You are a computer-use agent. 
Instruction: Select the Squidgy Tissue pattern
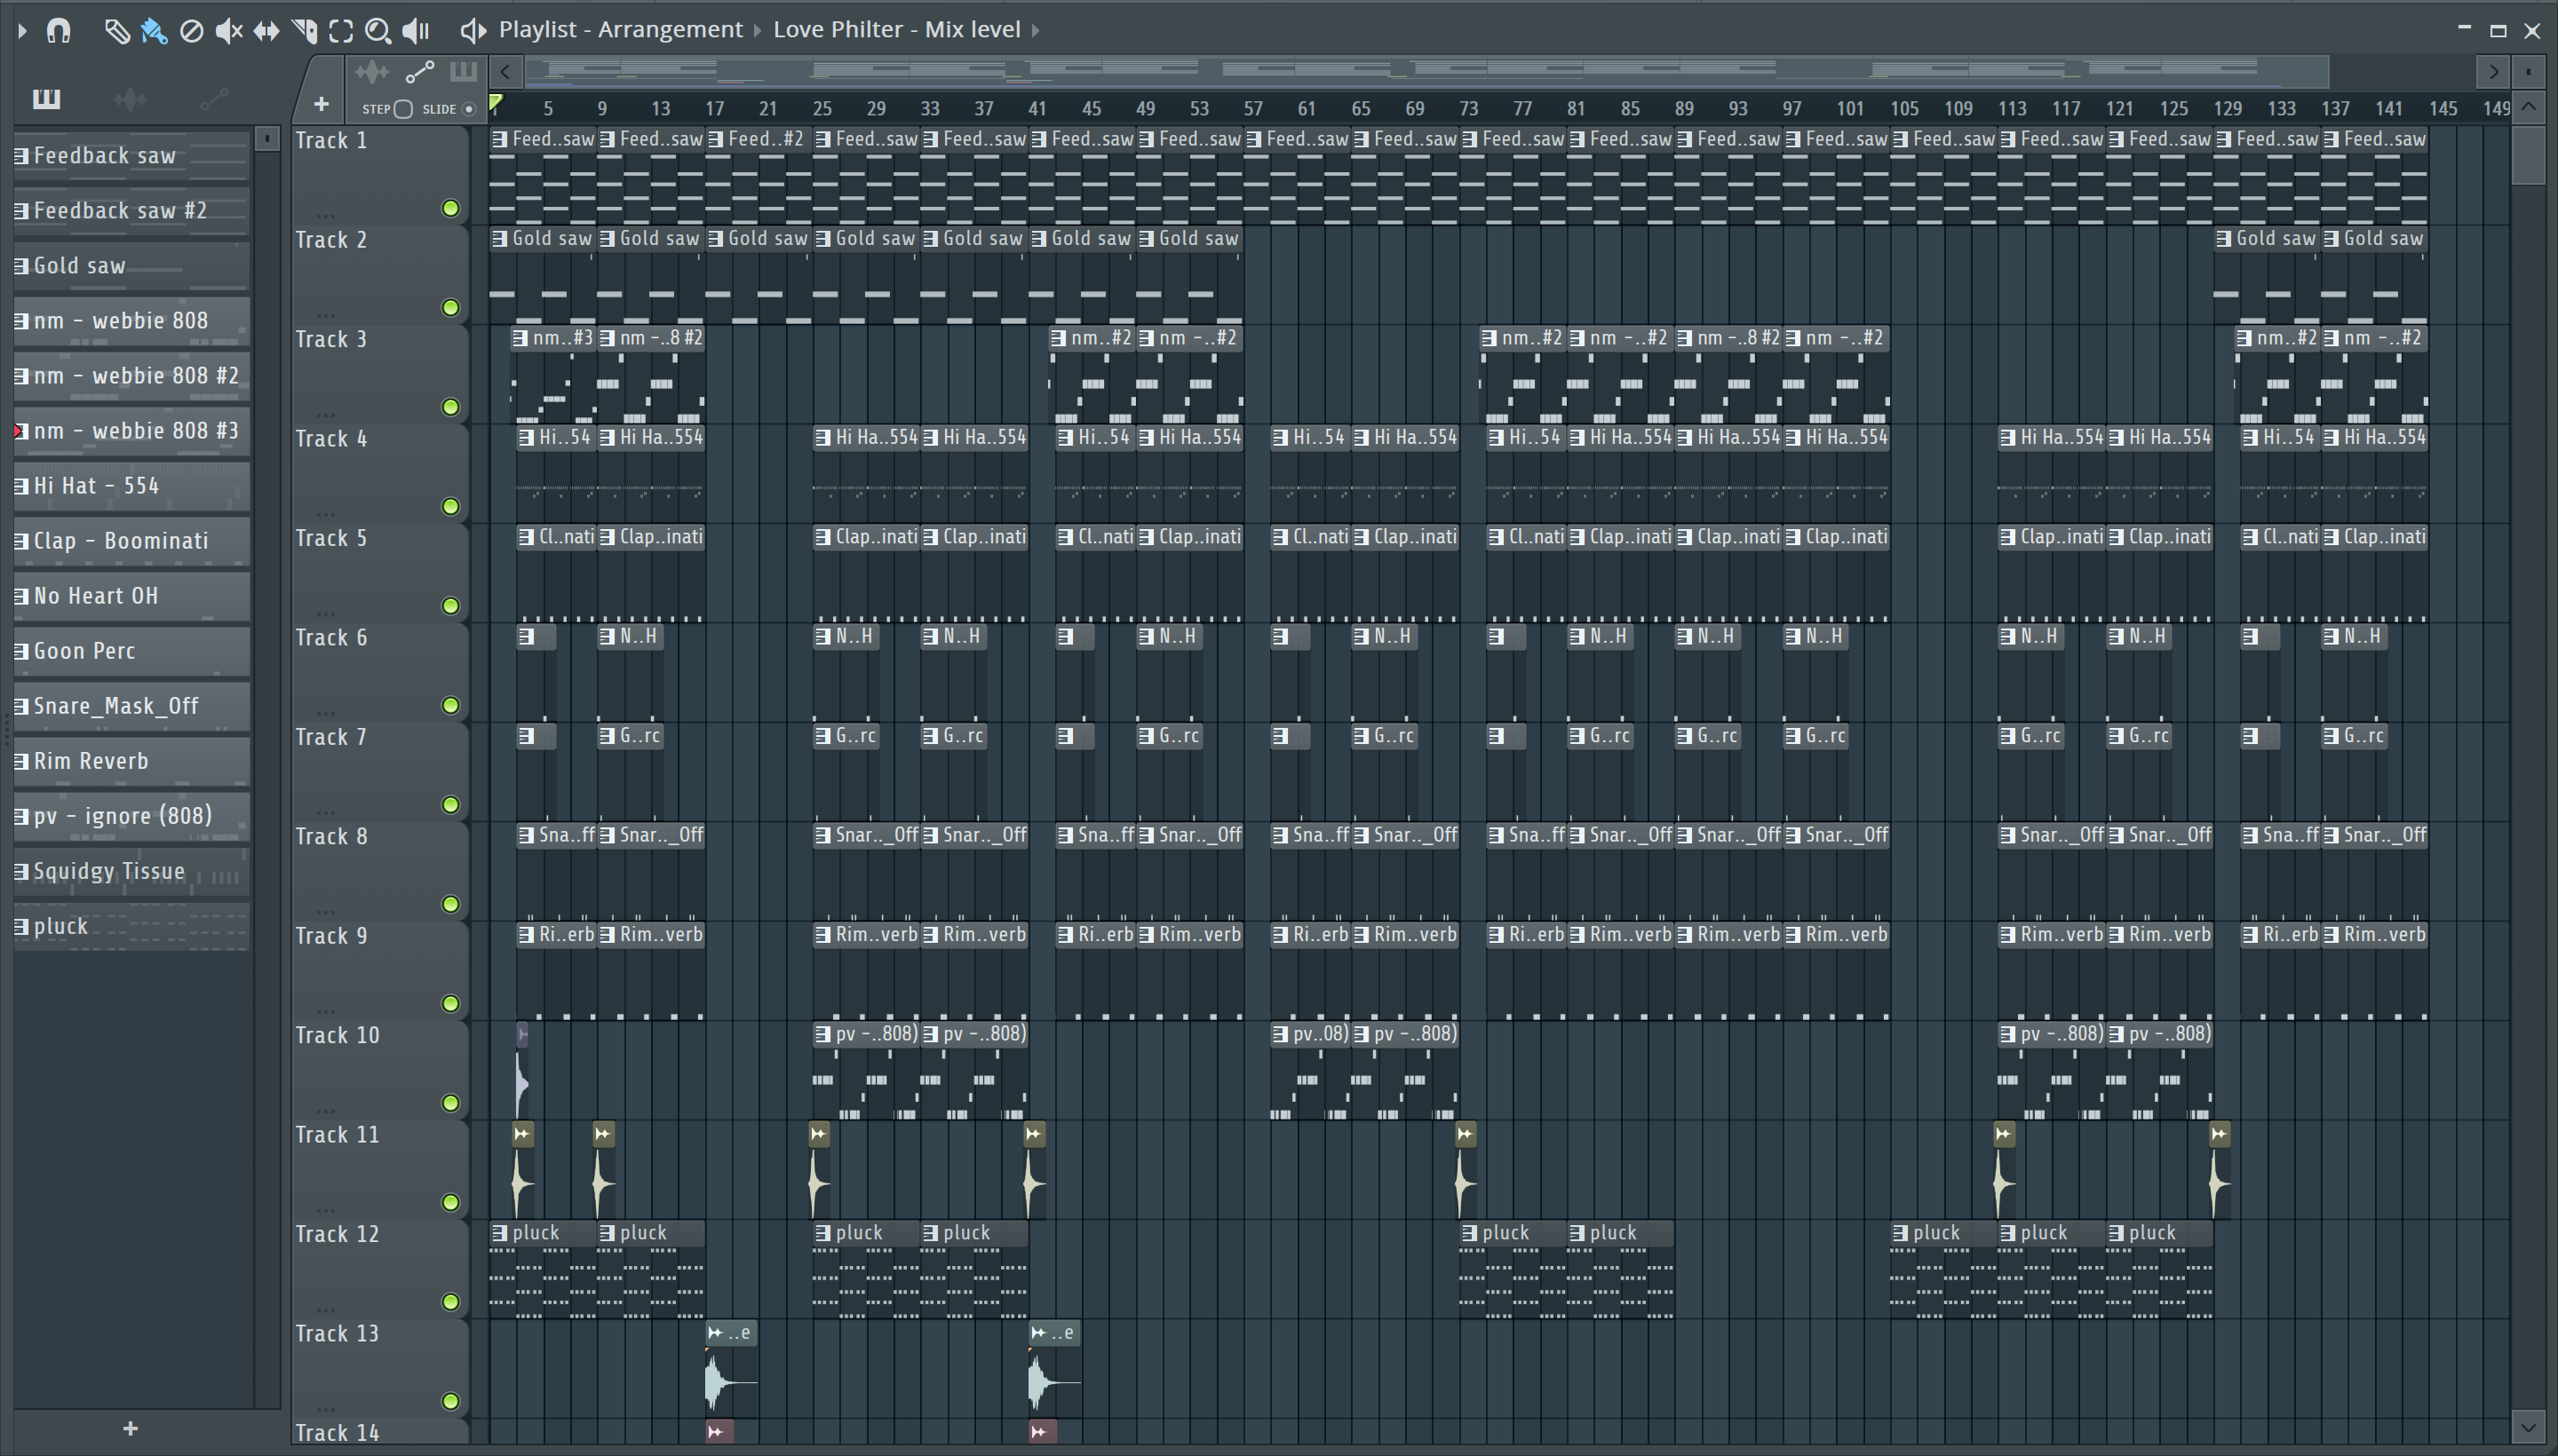[131, 871]
